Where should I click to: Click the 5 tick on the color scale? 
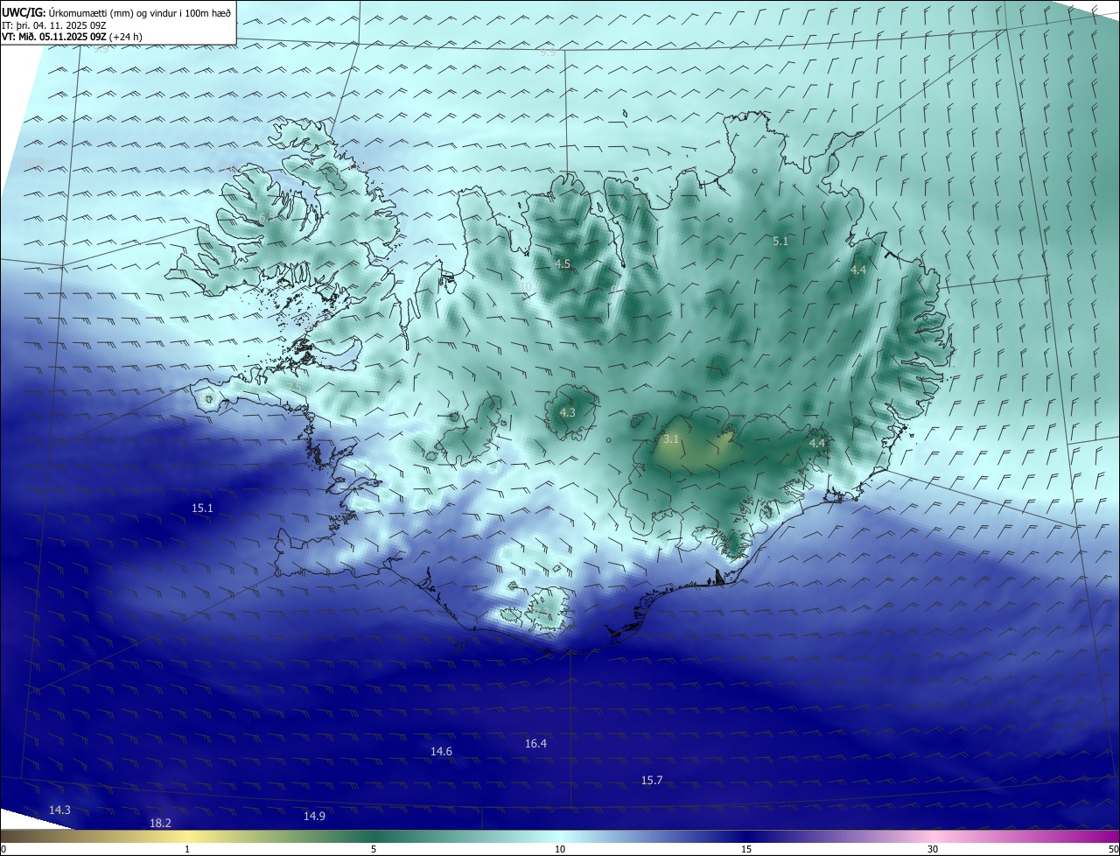[x=374, y=849]
